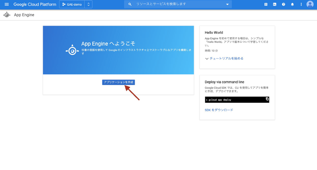Open the three-dot settings menu

coord(301,4)
